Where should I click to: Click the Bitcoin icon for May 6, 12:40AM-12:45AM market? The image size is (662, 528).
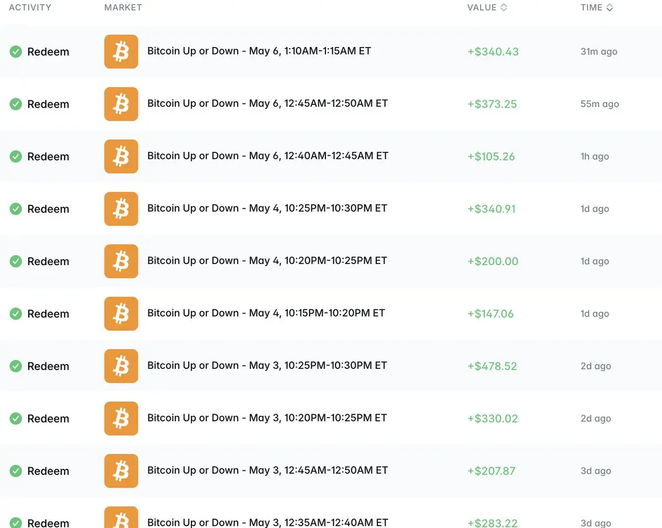[121, 156]
